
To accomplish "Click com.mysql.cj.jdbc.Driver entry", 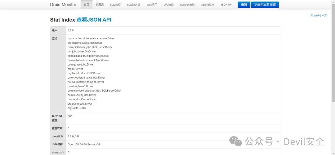I will coord(82,95).
